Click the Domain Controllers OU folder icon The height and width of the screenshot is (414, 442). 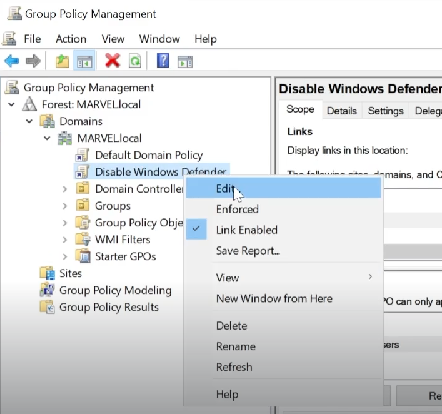83,188
